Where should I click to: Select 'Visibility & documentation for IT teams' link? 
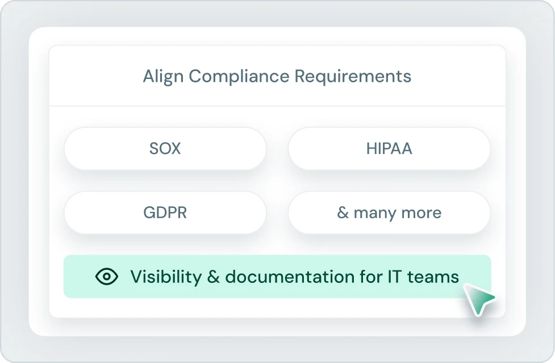(x=294, y=277)
